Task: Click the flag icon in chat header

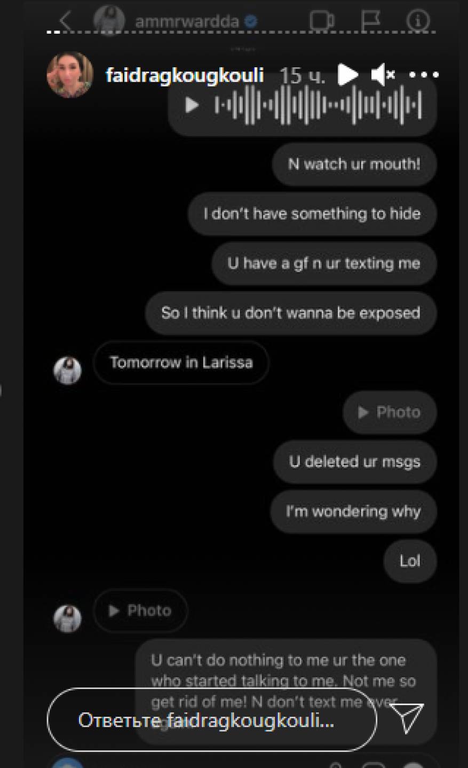Action: [370, 21]
